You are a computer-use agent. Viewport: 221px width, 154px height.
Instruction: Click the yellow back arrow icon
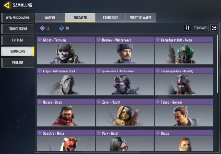(7, 5)
